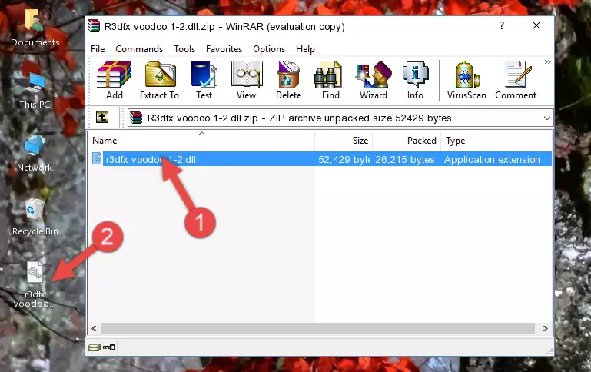
Task: Open the View tool
Action: click(x=247, y=80)
